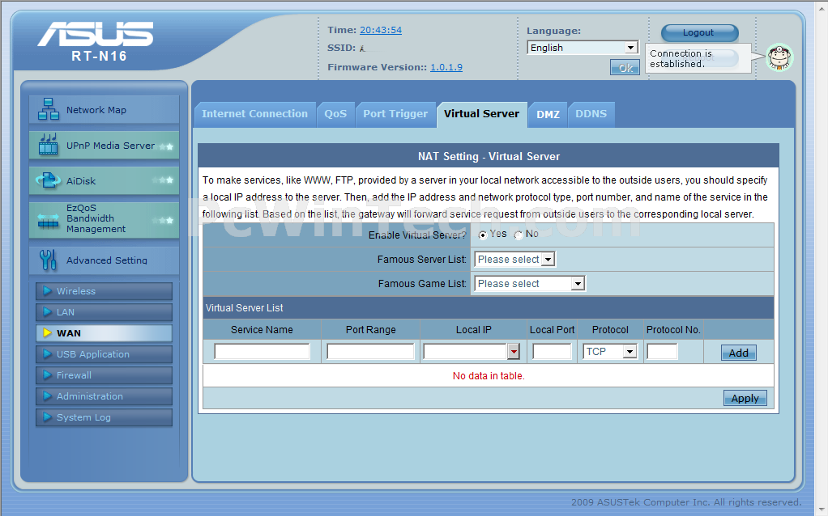Open the Language selection dropdown
This screenshot has height=516, width=828.
coord(583,48)
